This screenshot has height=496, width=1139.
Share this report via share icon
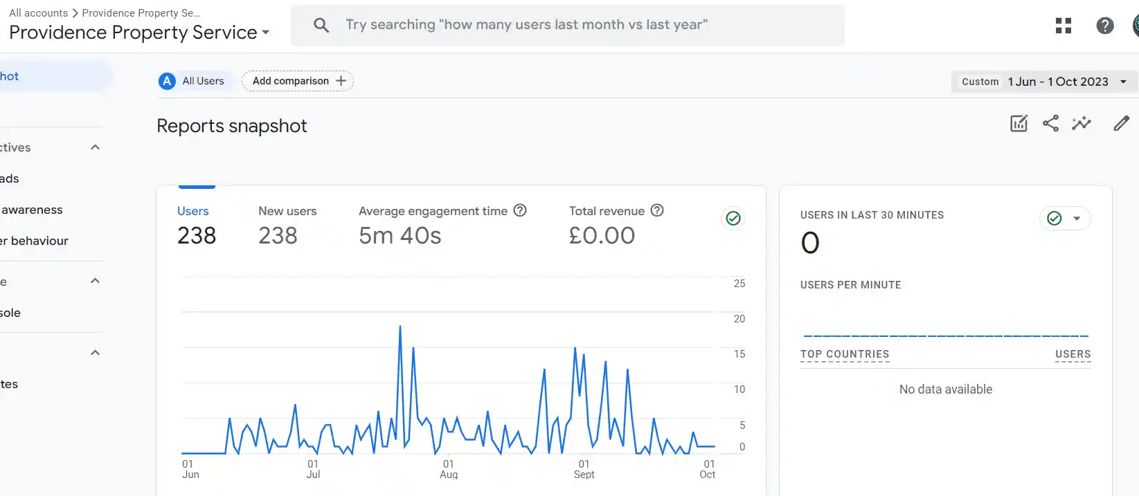pyautogui.click(x=1050, y=124)
